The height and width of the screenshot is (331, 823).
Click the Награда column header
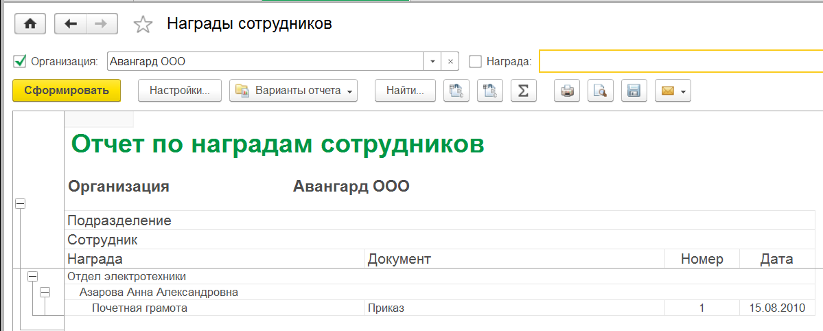click(x=215, y=258)
